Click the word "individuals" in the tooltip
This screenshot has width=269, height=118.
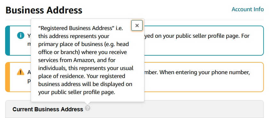(52, 68)
